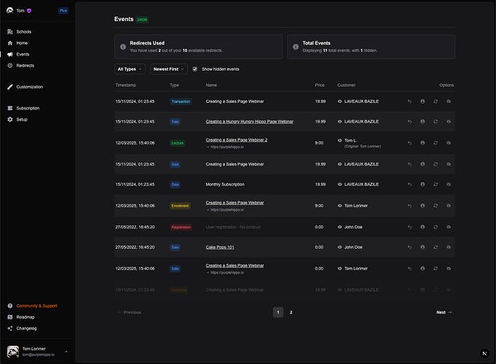Click the resync icon in Hungry Hippo row
Screen dimensions: 496x364
pyautogui.click(x=436, y=122)
